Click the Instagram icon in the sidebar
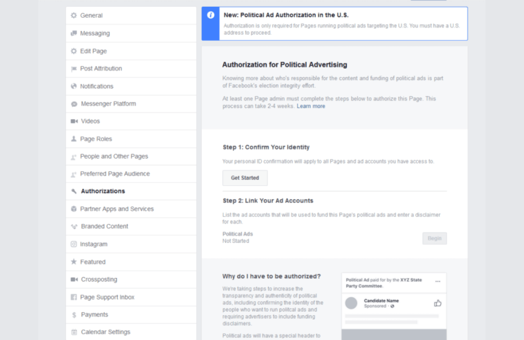This screenshot has width=524, height=340. click(x=73, y=244)
